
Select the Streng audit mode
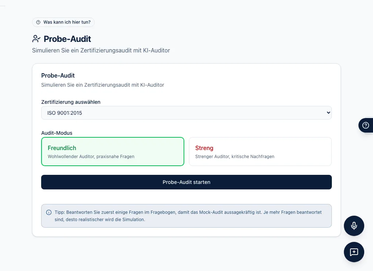click(260, 151)
